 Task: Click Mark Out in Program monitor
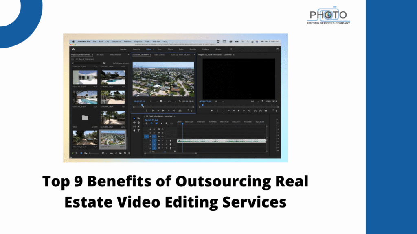click(222, 110)
